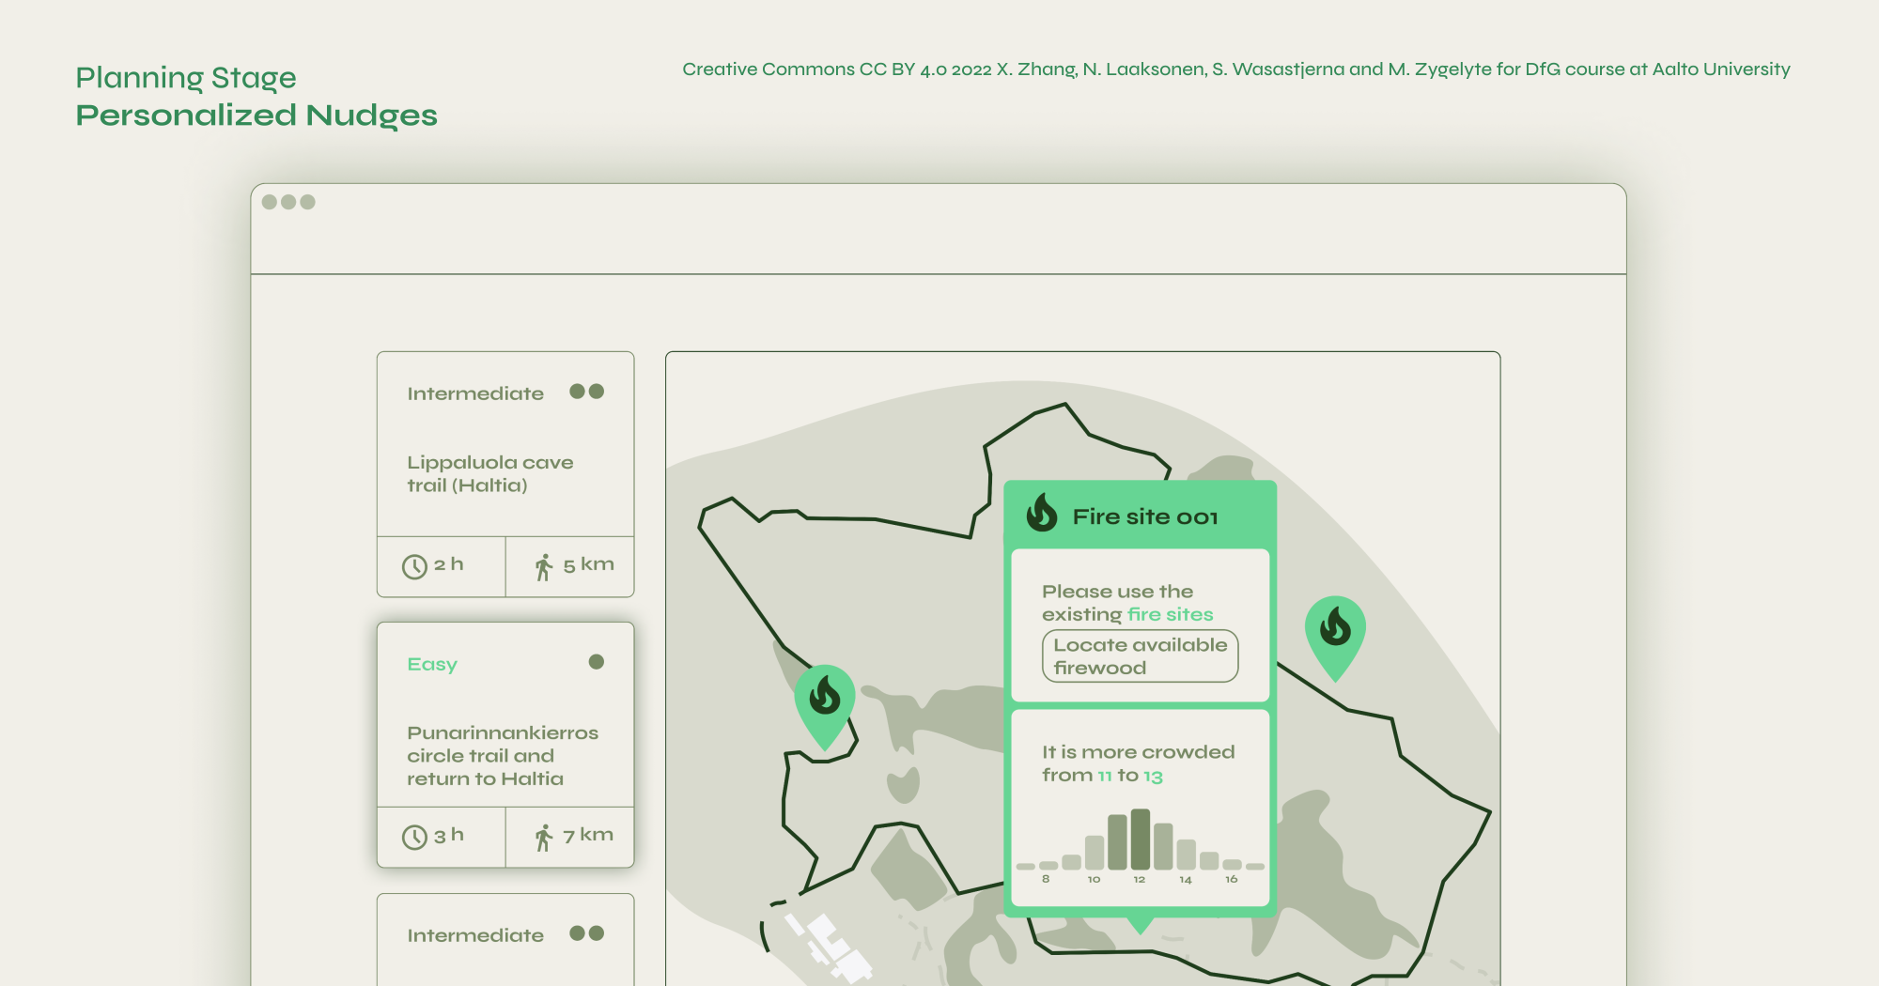Open the green fire sites link
This screenshot has width=1879, height=986.
pyautogui.click(x=1170, y=614)
